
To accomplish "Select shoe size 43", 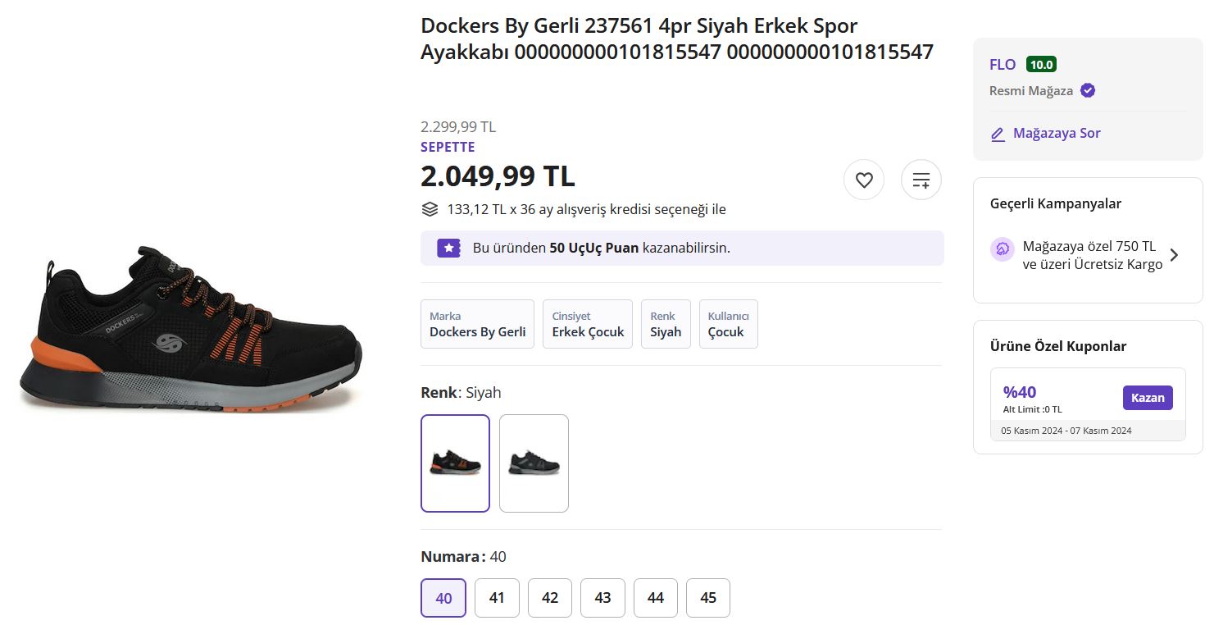I will tap(602, 598).
